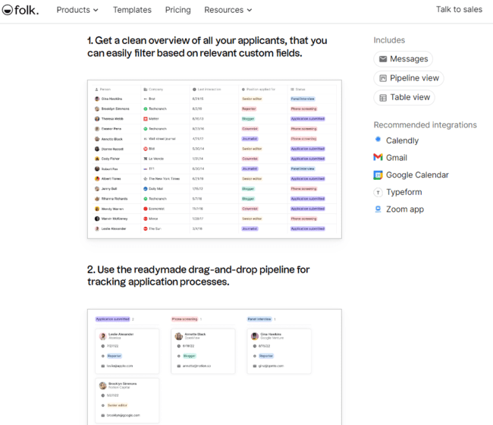Image resolution: width=493 pixels, height=425 pixels.
Task: Click the Table view grid icon
Action: point(382,98)
